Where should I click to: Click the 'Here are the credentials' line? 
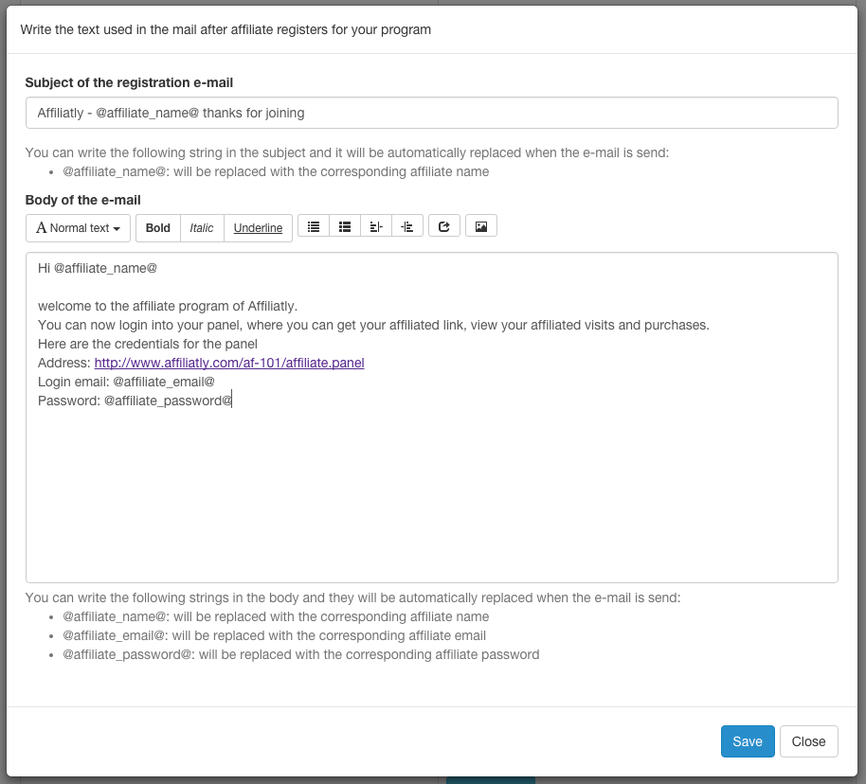pyautogui.click(x=148, y=344)
